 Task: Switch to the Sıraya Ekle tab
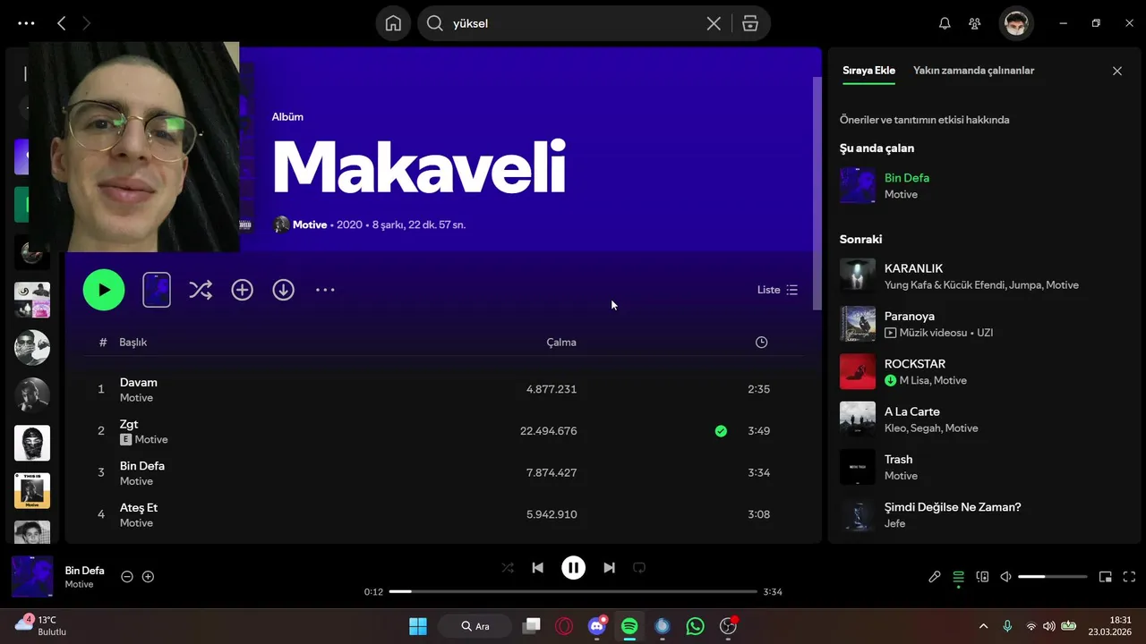(868, 71)
